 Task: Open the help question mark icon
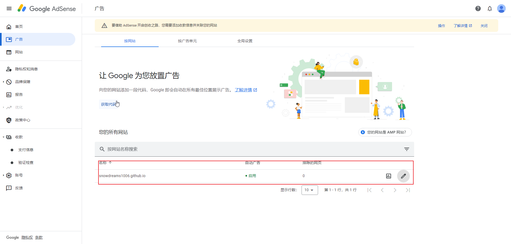click(x=478, y=8)
